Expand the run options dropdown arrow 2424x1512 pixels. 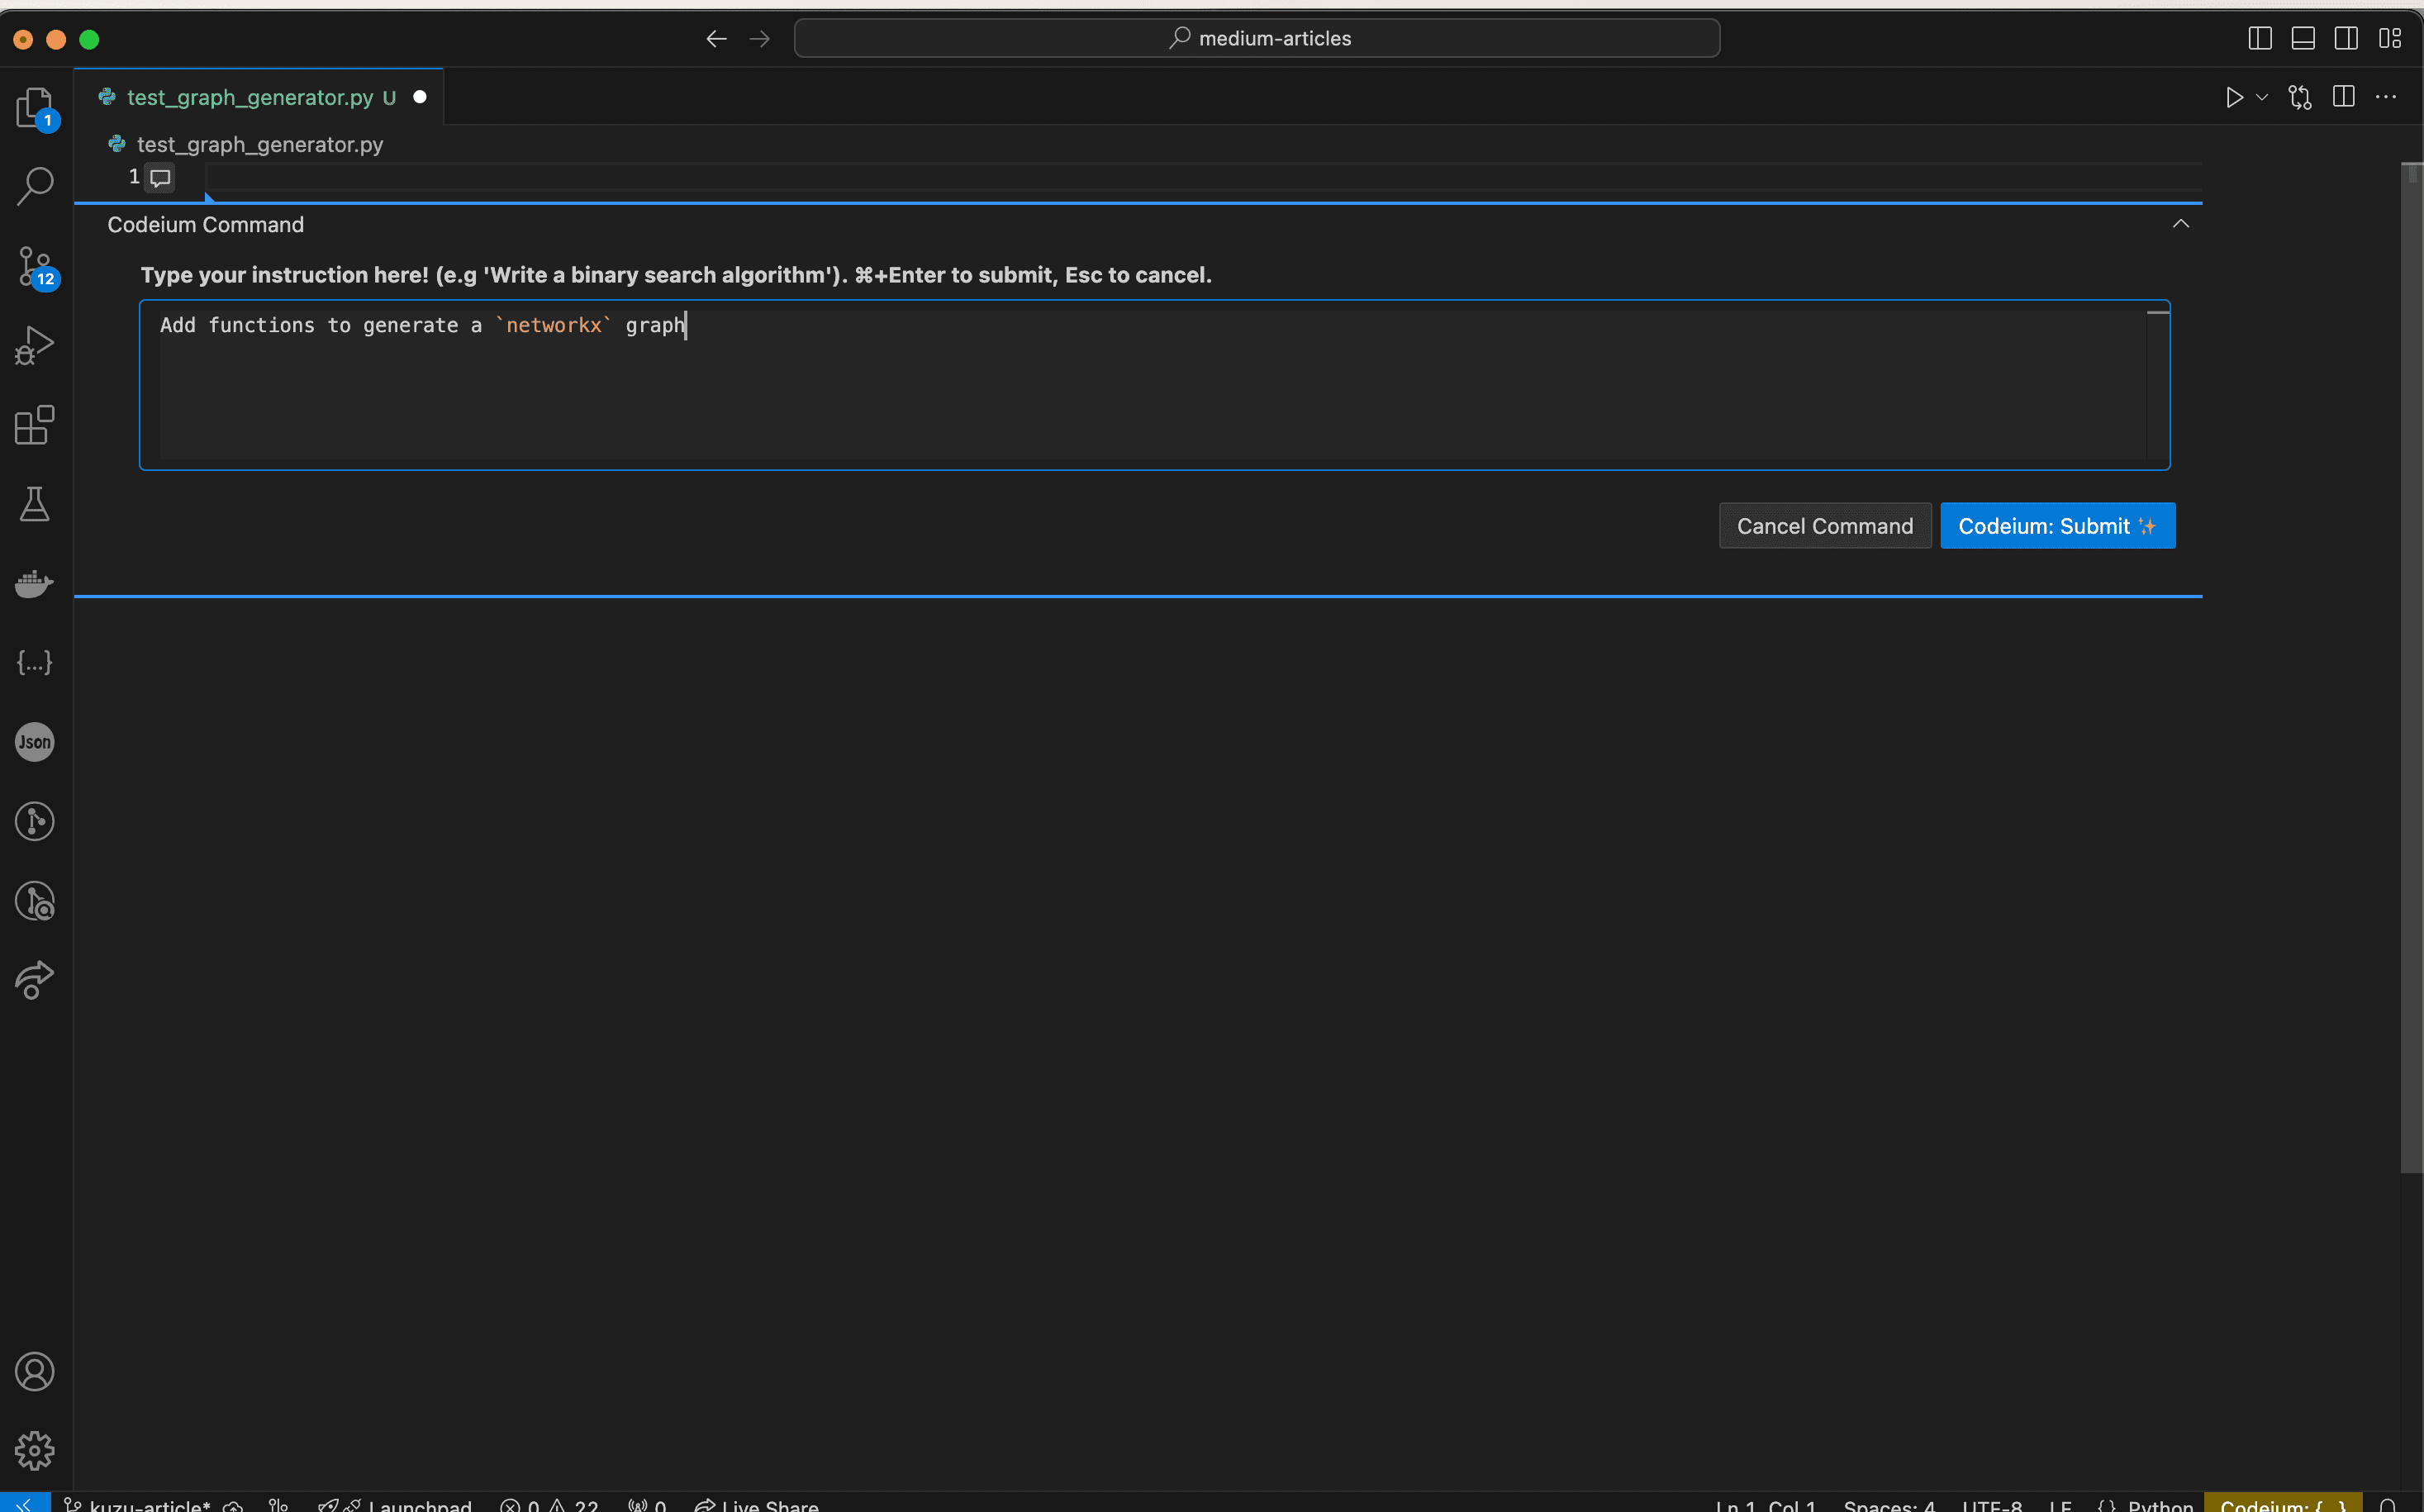[x=2262, y=97]
